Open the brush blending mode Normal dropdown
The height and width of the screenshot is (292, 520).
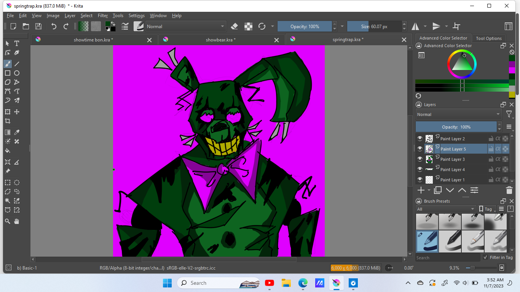[x=186, y=26]
